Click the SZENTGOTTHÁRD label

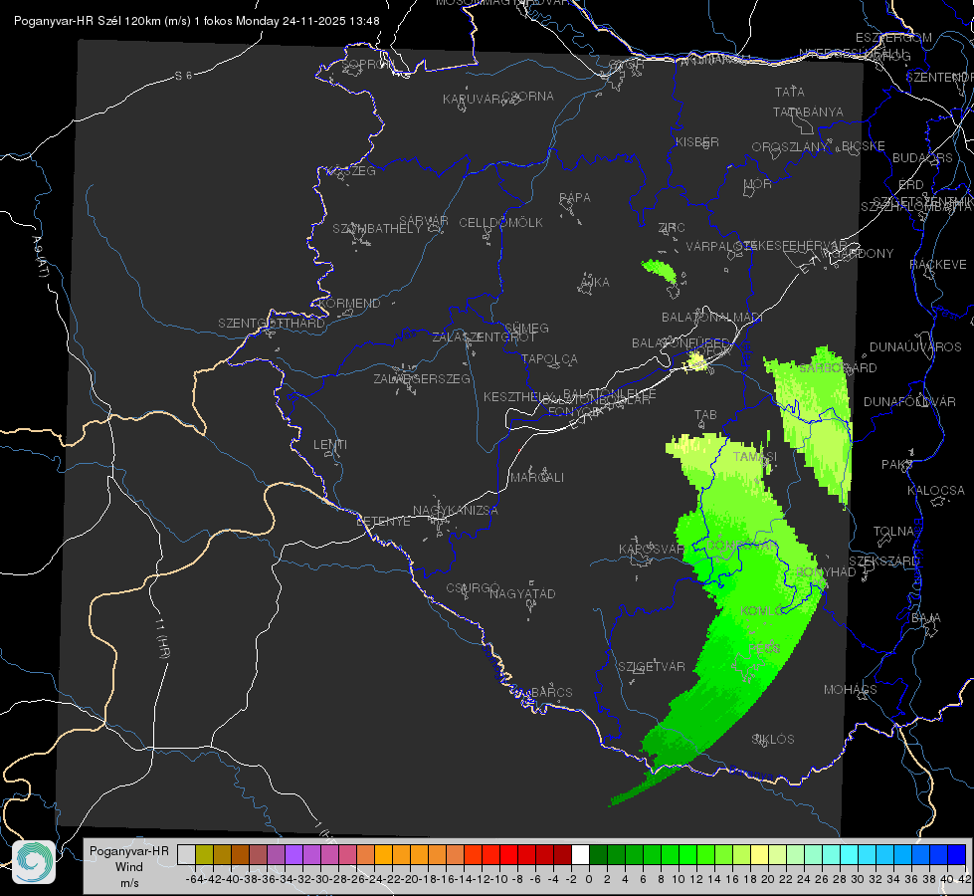pos(272,324)
